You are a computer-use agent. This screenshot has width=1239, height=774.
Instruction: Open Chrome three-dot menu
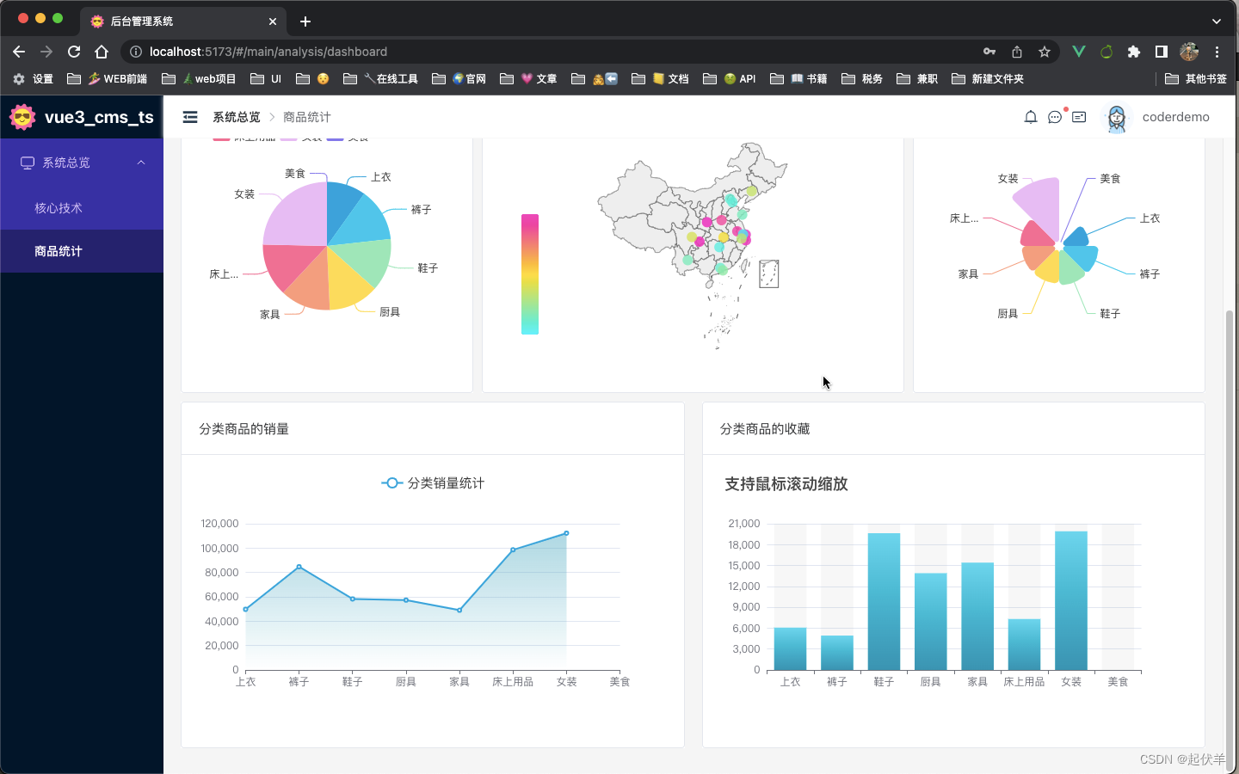click(x=1217, y=52)
